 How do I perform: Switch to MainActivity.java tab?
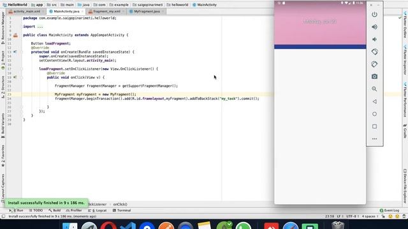pos(66,11)
